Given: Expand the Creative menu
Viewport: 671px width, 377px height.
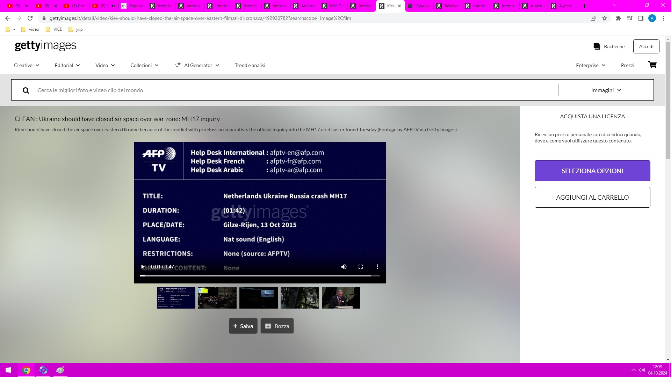Looking at the screenshot, I should pyautogui.click(x=27, y=65).
